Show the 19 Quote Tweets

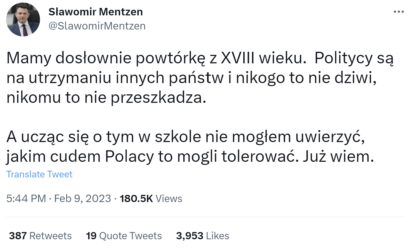(x=124, y=236)
